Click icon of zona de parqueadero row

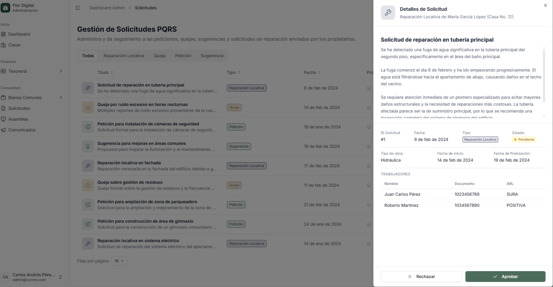88,205
